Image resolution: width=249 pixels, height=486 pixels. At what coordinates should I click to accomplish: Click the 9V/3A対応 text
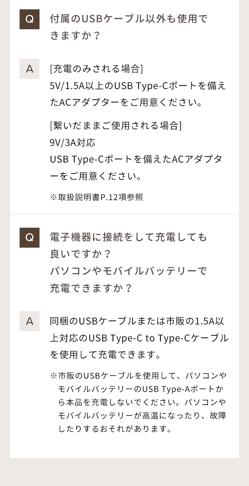point(72,143)
